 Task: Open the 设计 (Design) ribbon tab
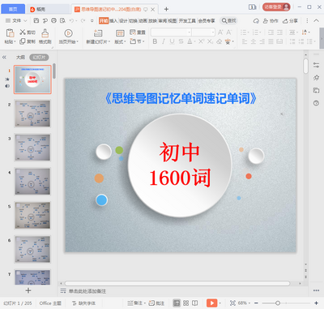click(123, 20)
